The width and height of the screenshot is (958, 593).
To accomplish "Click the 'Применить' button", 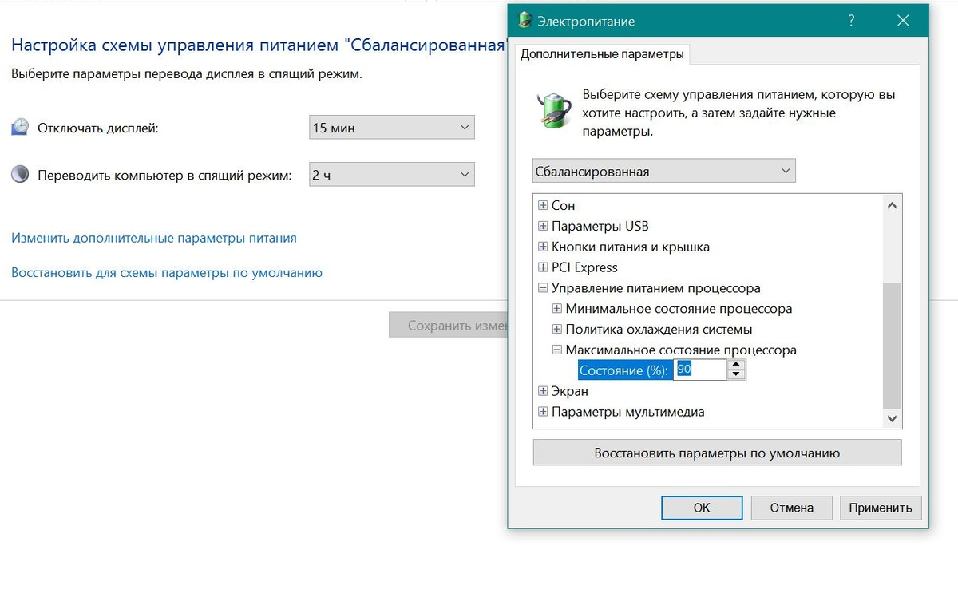I will (x=881, y=508).
